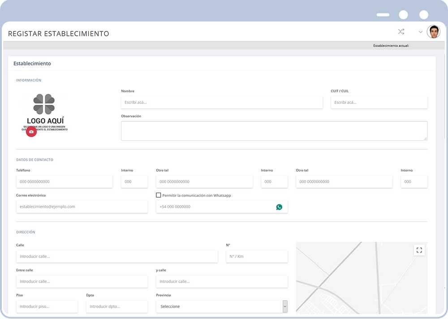Click on the map preview area
Image resolution: width=448 pixels, height=319 pixels.
click(354, 282)
